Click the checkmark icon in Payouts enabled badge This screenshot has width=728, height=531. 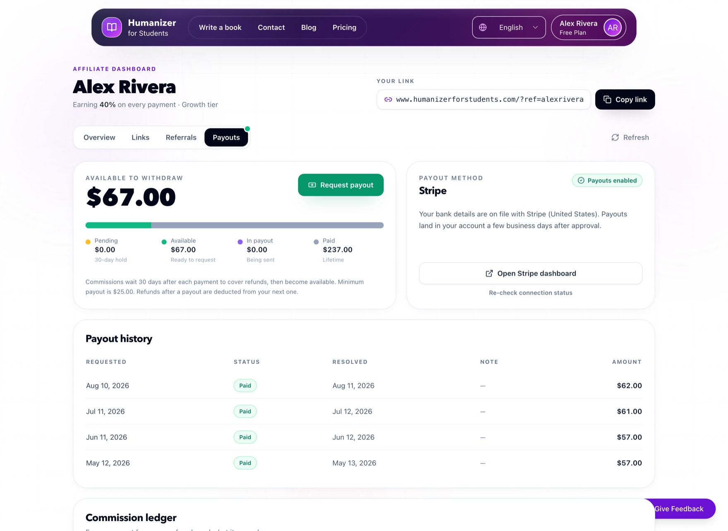[581, 180]
